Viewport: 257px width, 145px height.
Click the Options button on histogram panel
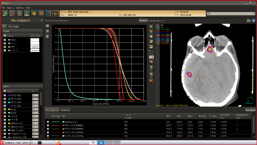143,21
